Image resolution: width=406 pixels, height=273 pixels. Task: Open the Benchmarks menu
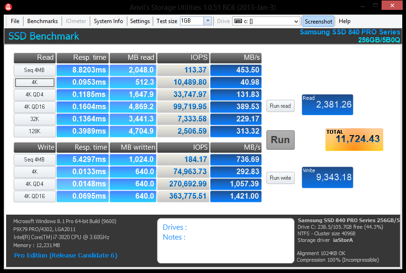(x=42, y=21)
